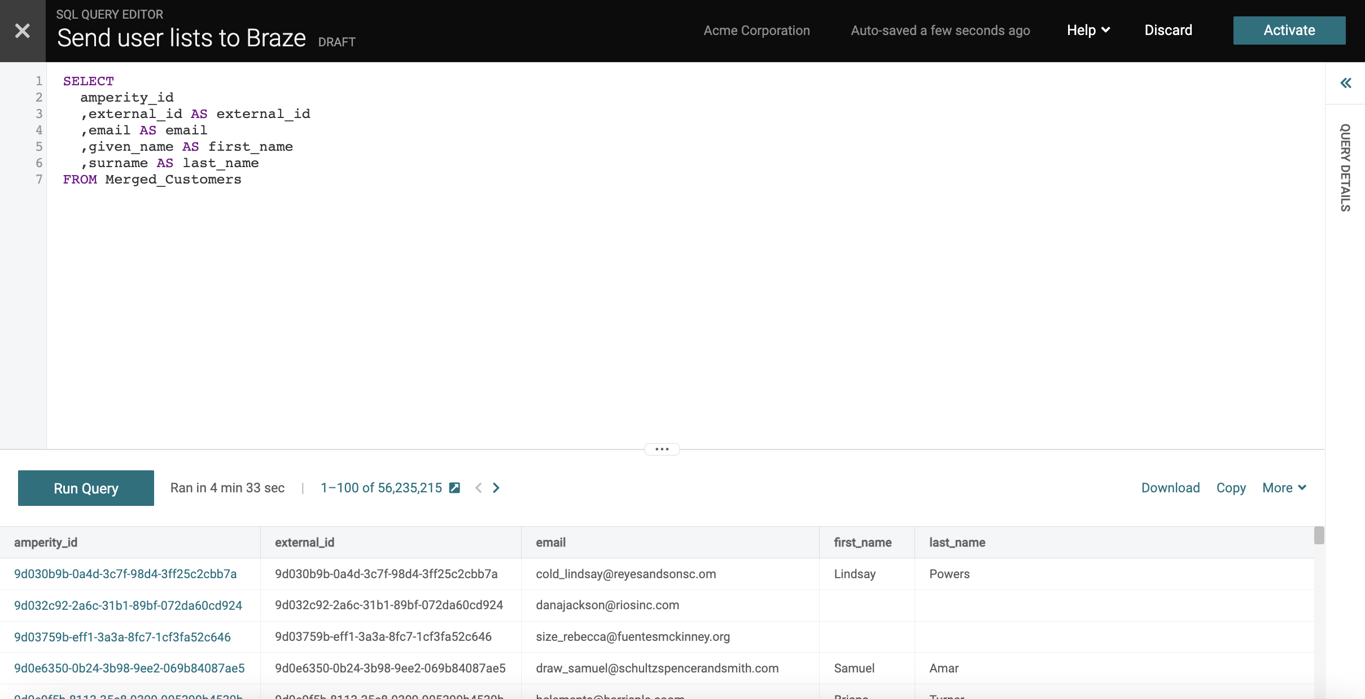Expand the Query Details panel chevrons
This screenshot has width=1365, height=699.
click(1346, 83)
